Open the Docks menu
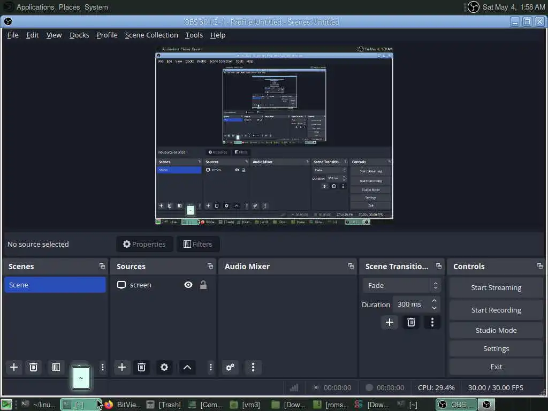This screenshot has width=548, height=411. (x=79, y=35)
